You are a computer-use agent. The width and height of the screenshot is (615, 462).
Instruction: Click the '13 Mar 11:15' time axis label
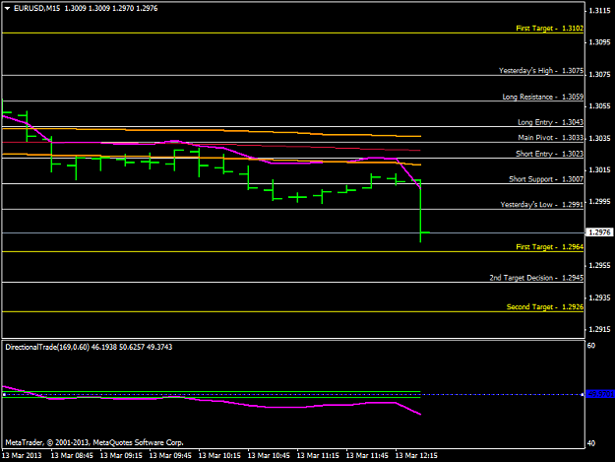coord(318,456)
